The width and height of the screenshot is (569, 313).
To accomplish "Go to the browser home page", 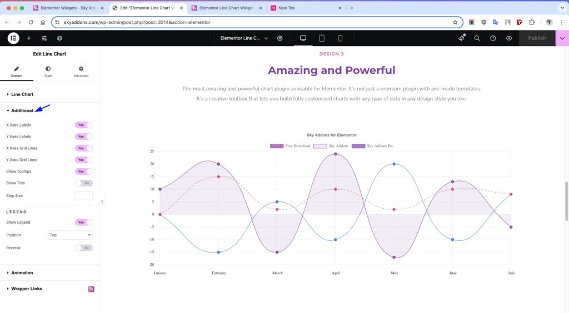I will pos(43,22).
